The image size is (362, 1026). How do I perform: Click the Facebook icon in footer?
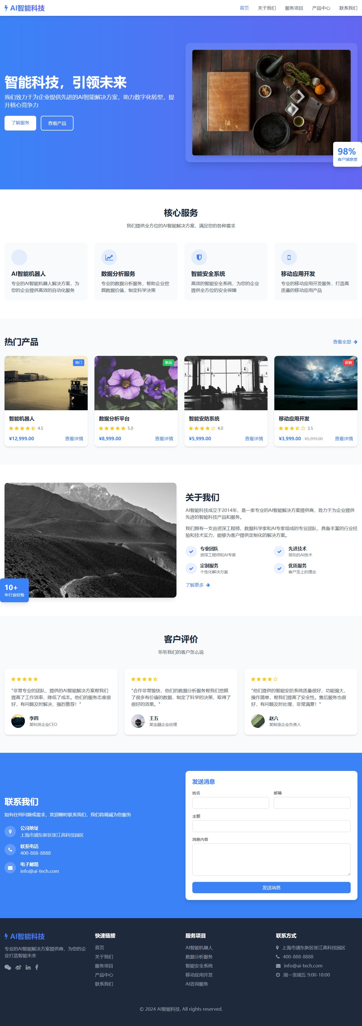tap(36, 967)
